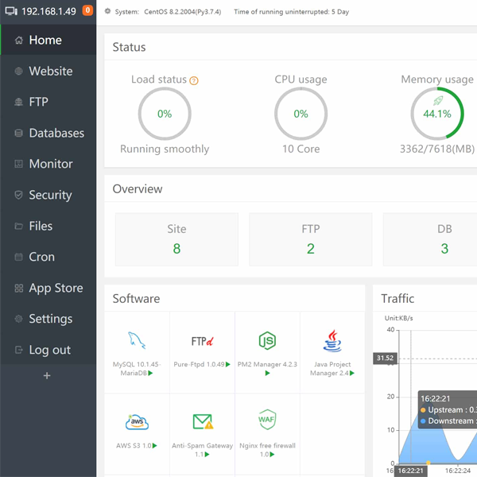Open the DB count card showing 3
Viewport: 477px width, 477px height.
pos(430,239)
